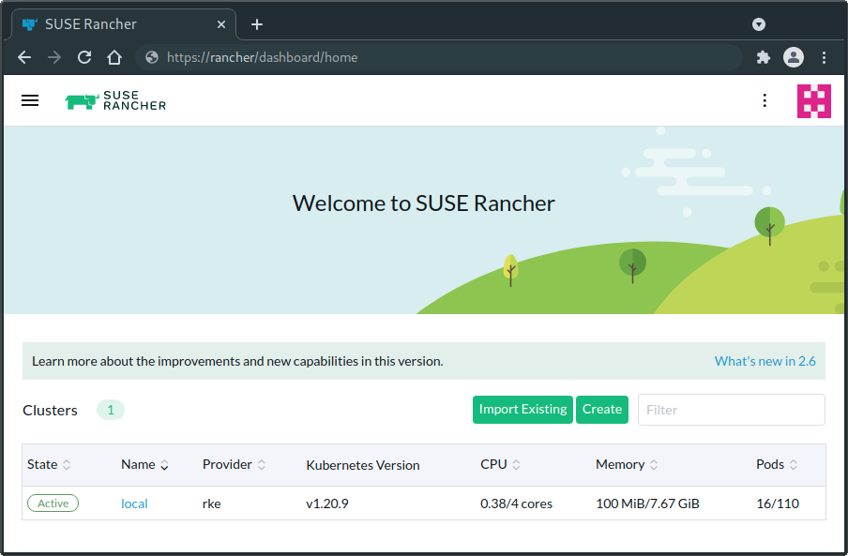The width and height of the screenshot is (848, 556).
Task: Sort clusters by Pods column
Action: click(777, 465)
